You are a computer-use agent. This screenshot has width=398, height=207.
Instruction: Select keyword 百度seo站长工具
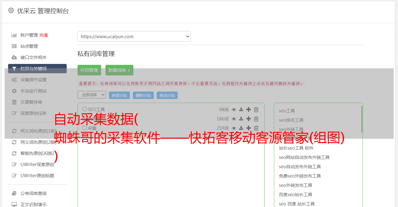click(295, 195)
